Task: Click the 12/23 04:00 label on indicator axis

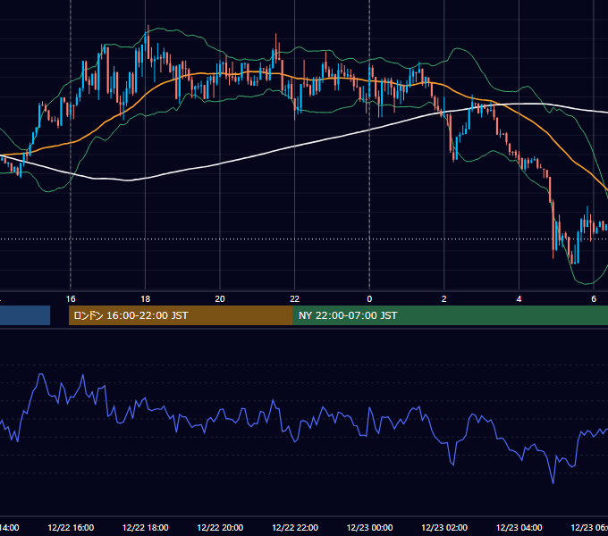Action: [519, 527]
